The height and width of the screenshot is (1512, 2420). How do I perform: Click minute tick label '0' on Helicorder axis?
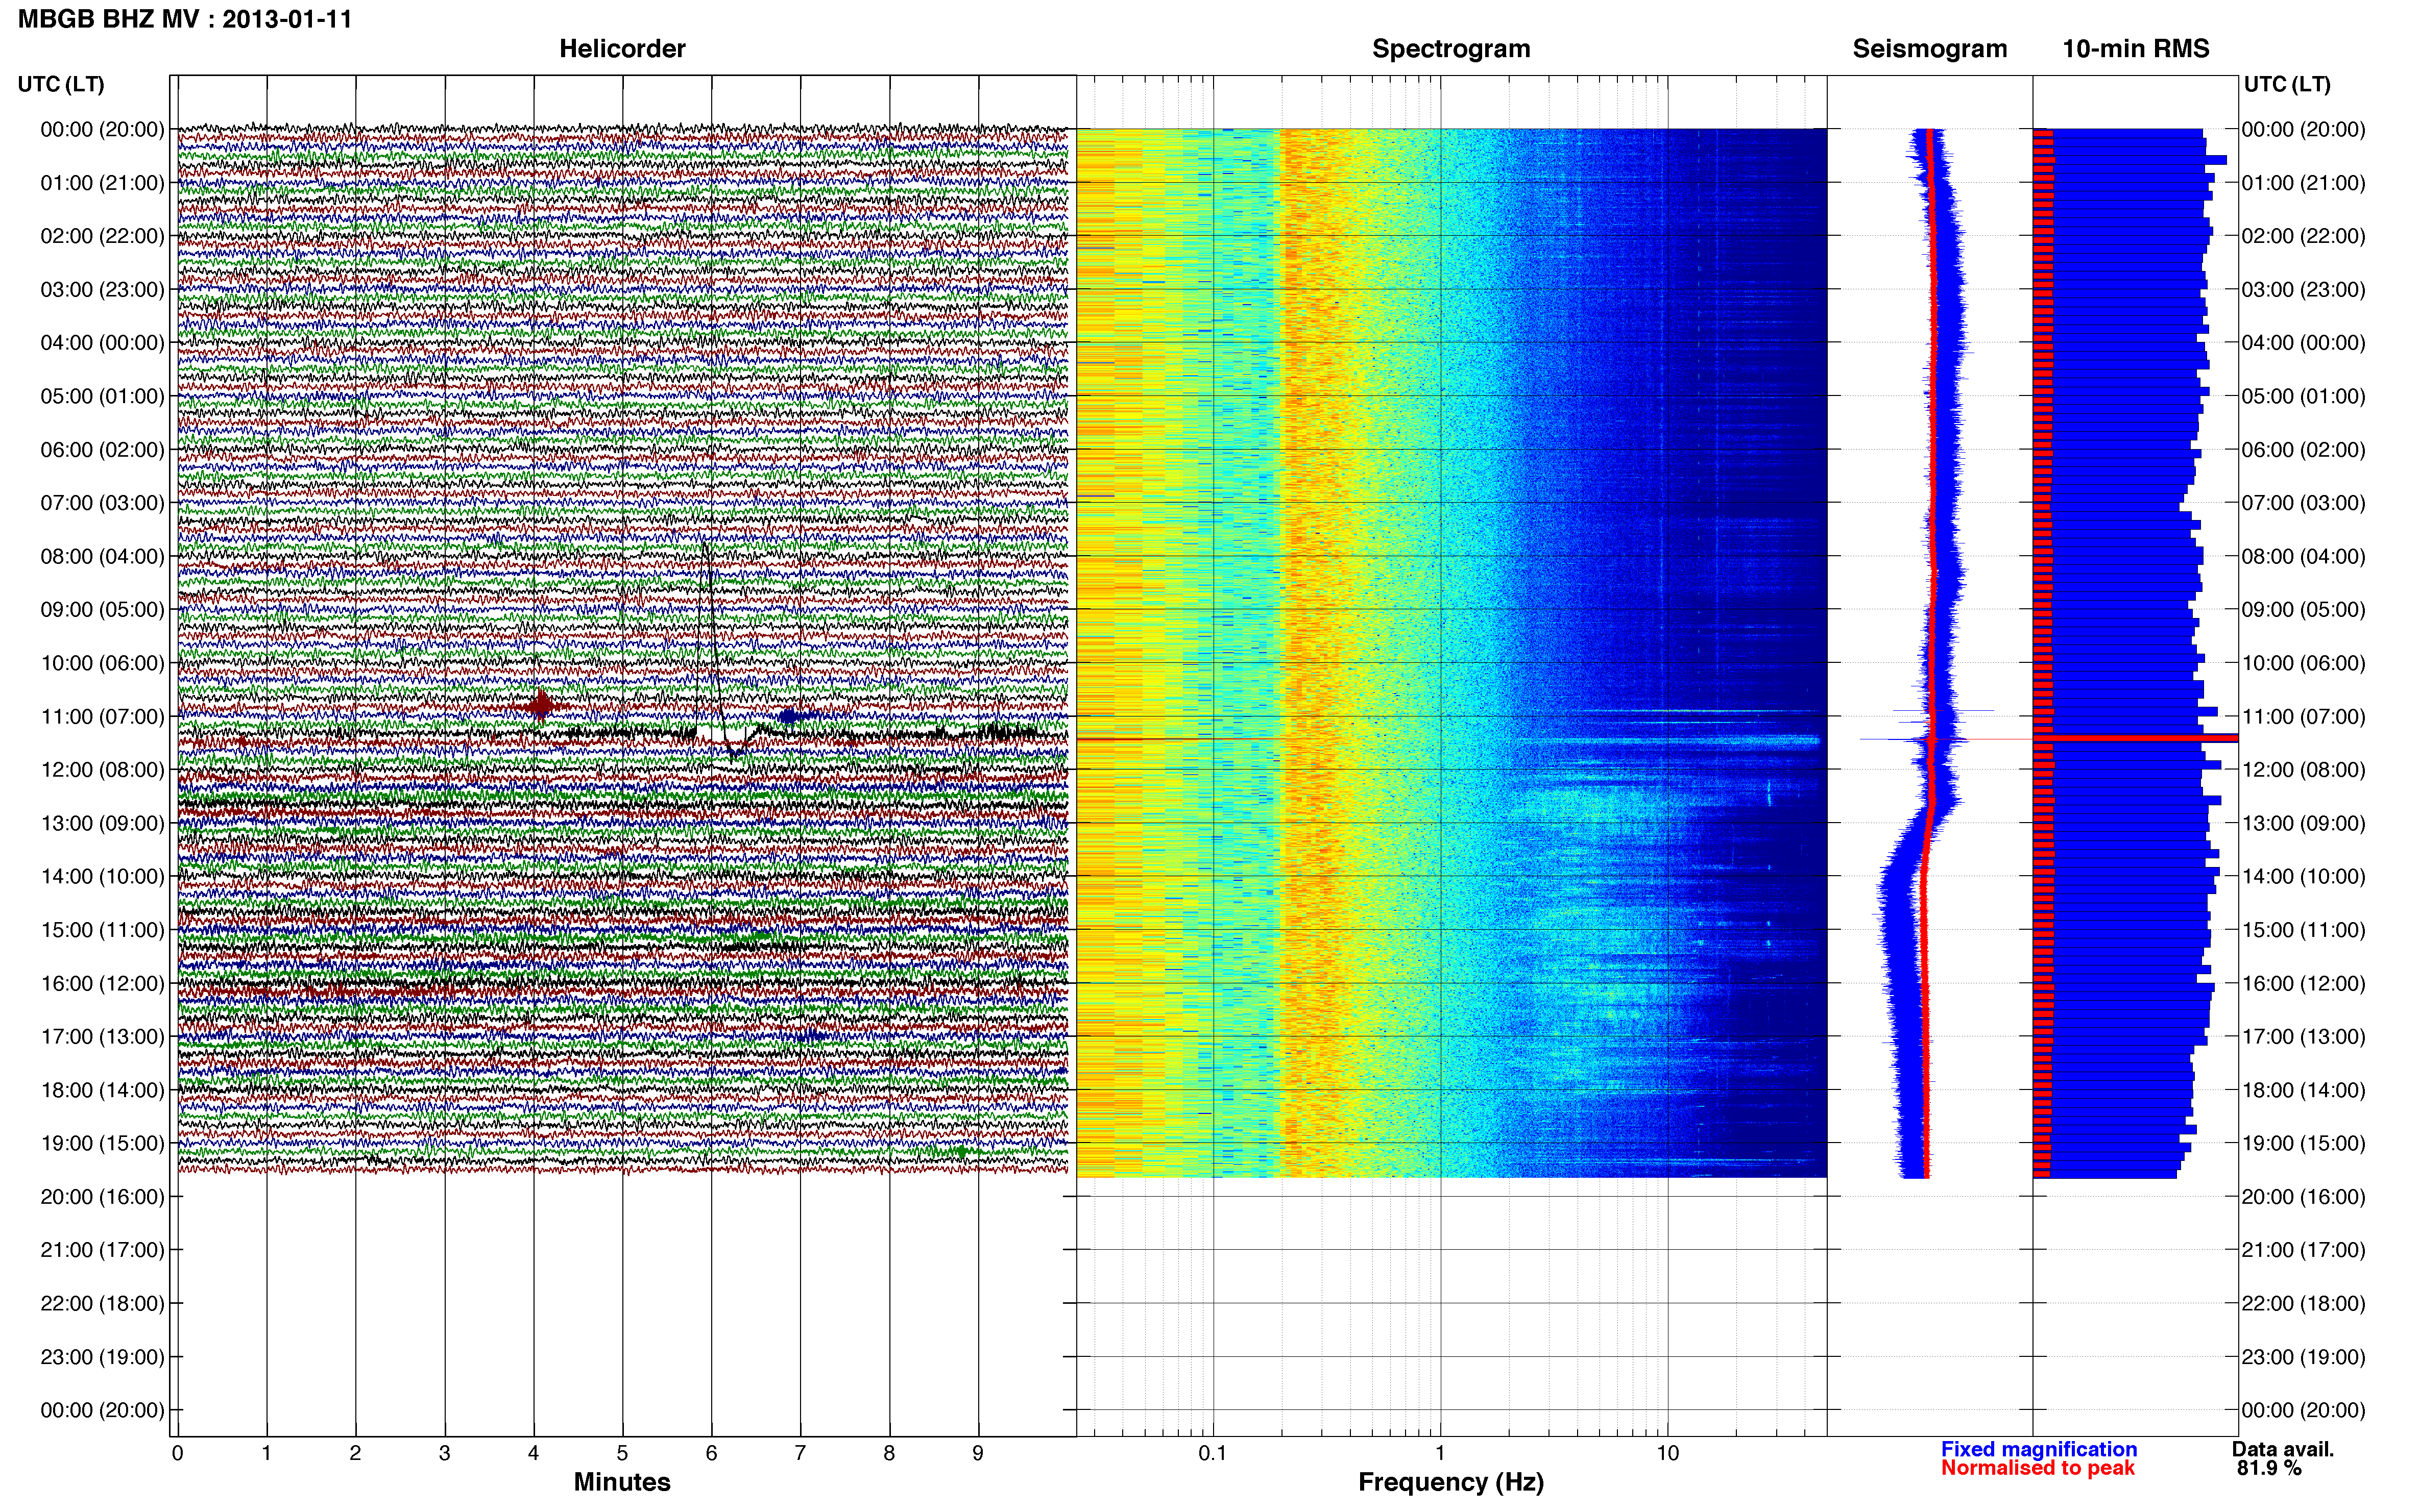177,1453
